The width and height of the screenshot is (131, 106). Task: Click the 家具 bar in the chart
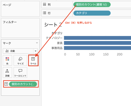[98, 43]
